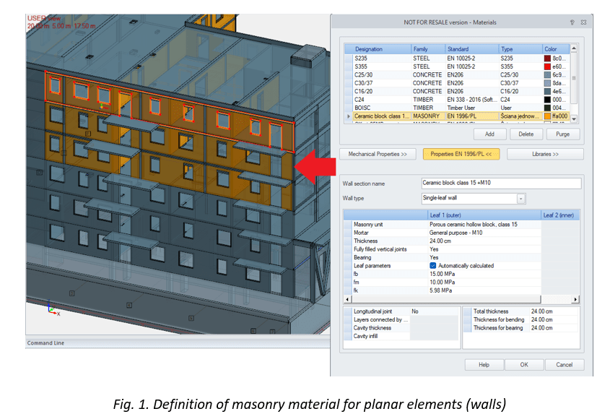Close the Materials dialog with X icon

click(x=585, y=22)
